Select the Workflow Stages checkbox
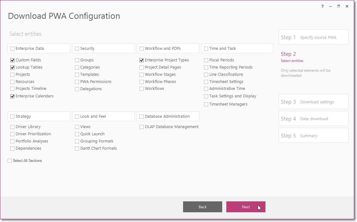This screenshot has width=357, height=222. (141, 75)
